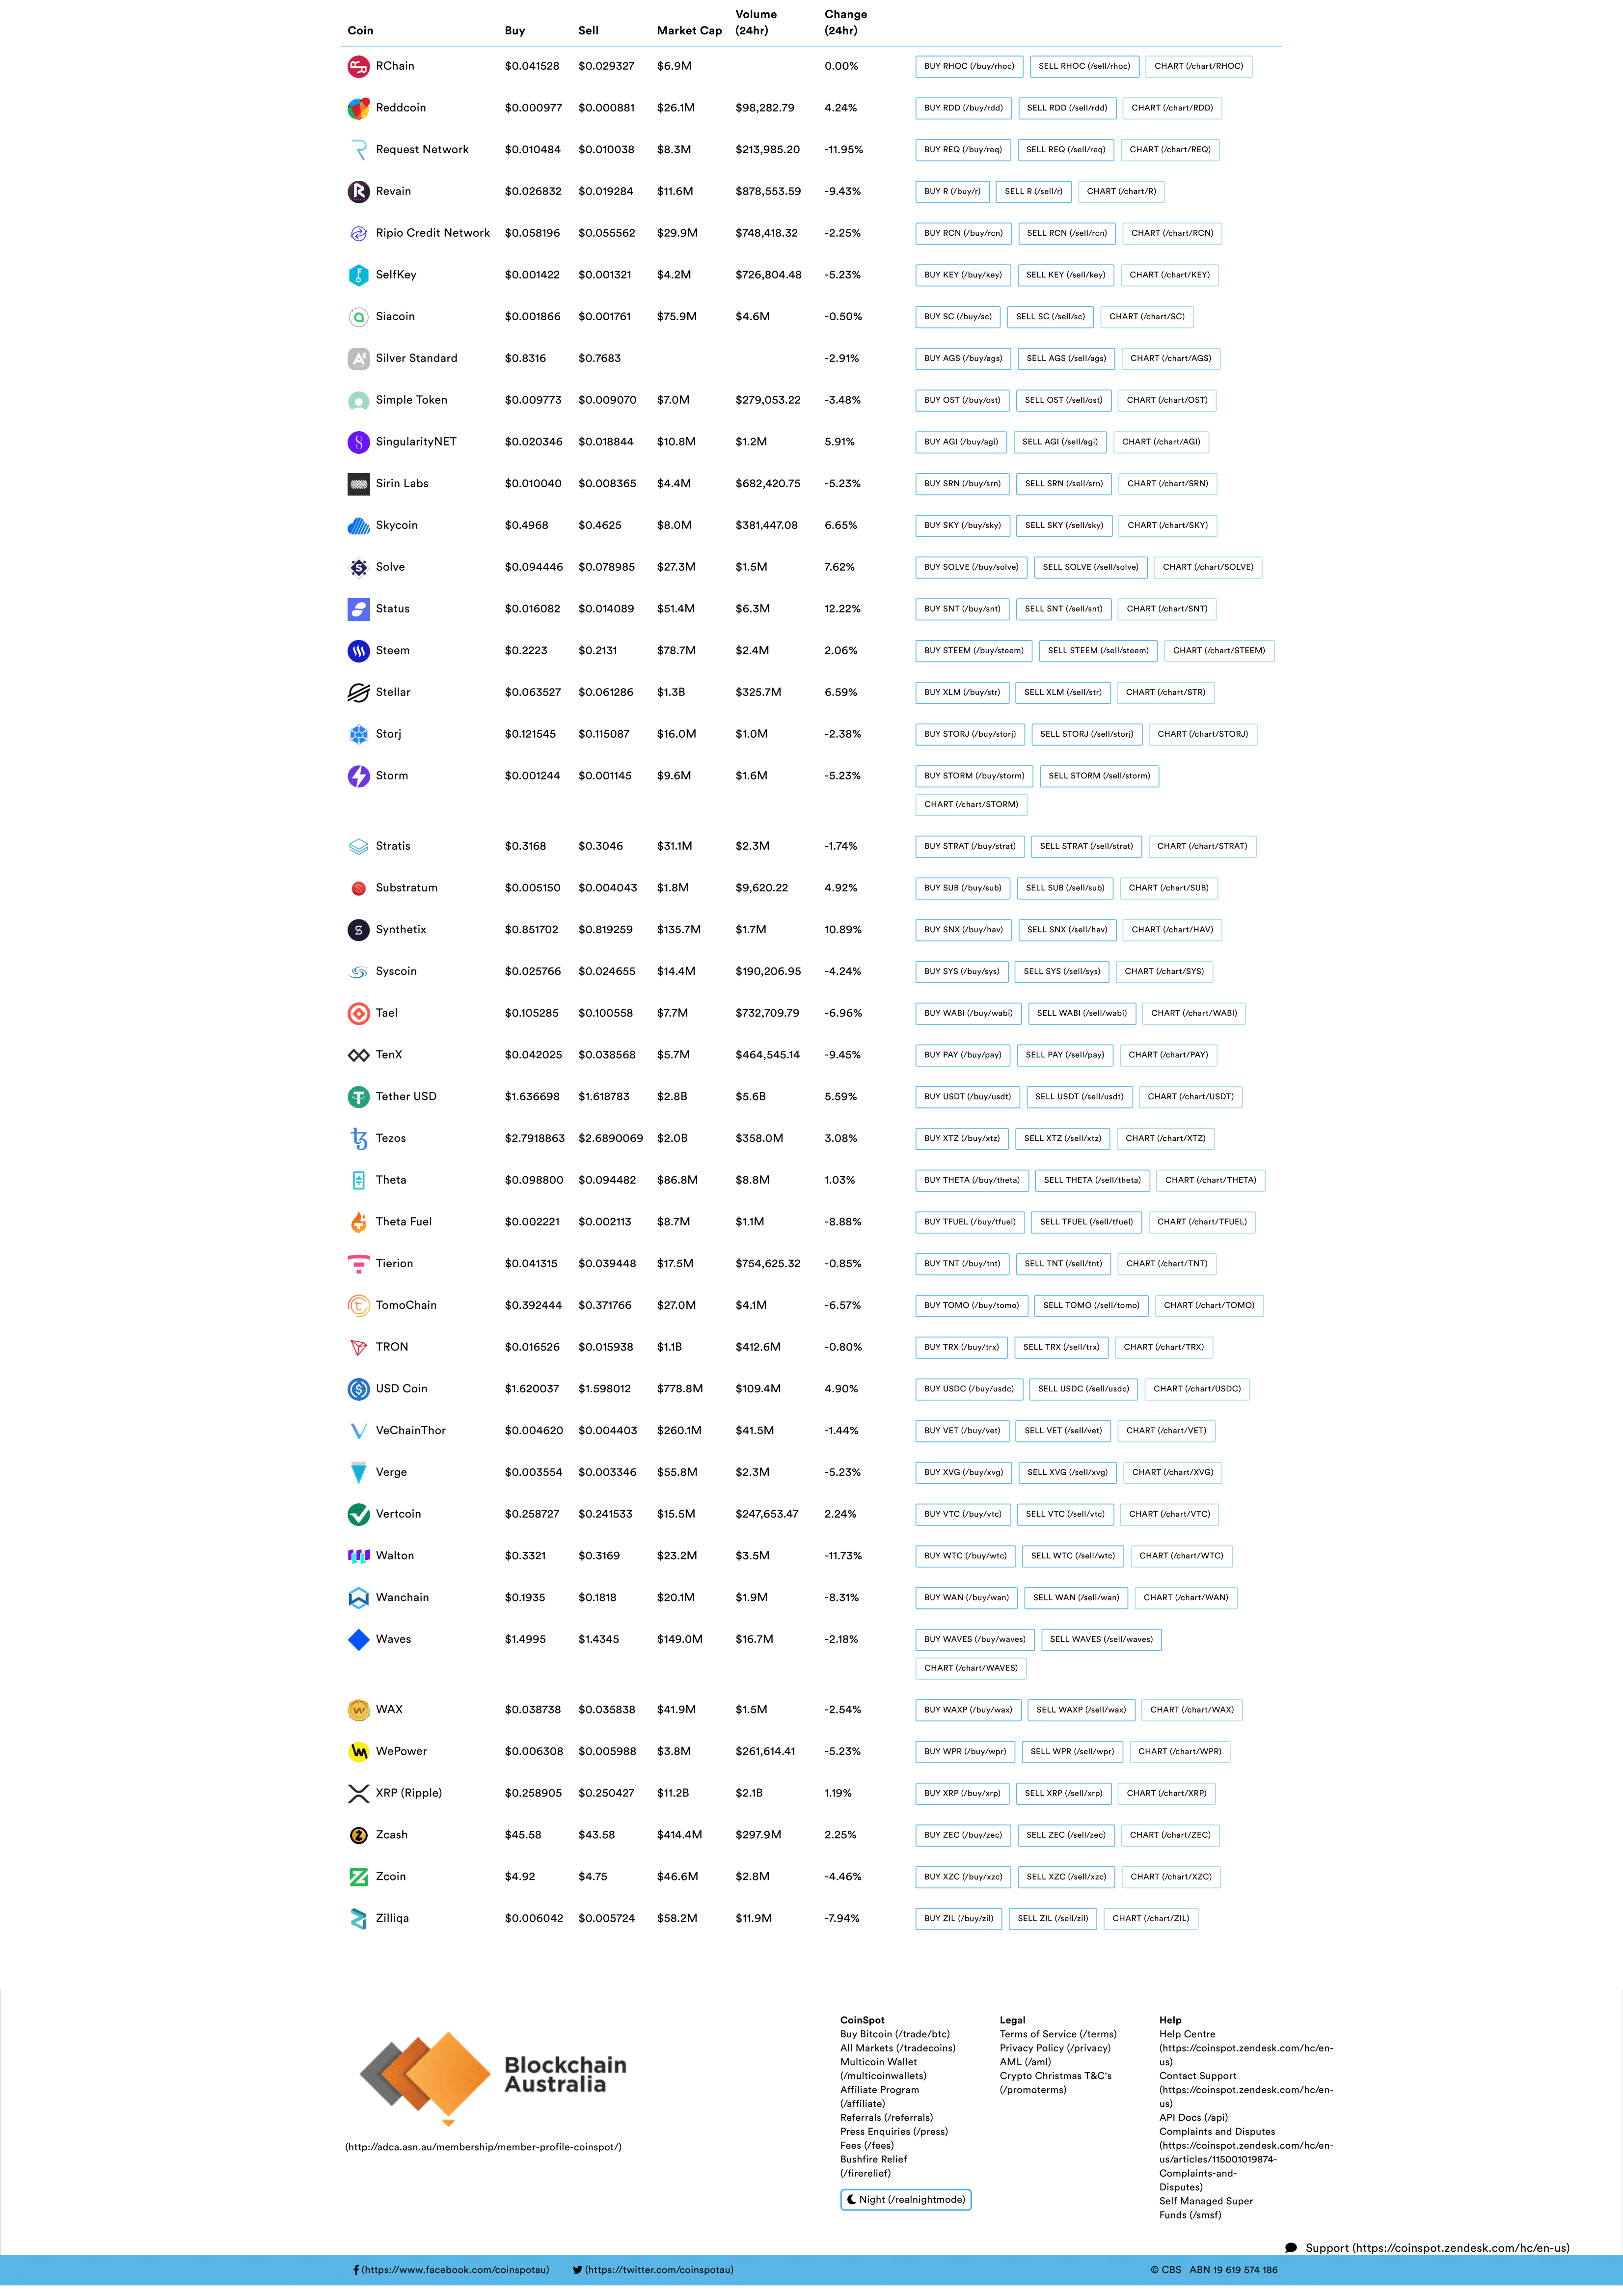Click the SELL XTZ button

(1062, 1139)
